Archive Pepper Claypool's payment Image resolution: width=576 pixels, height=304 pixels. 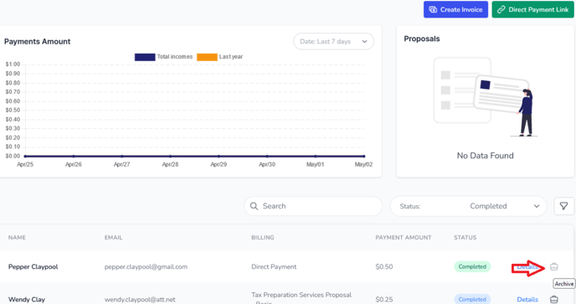554,267
